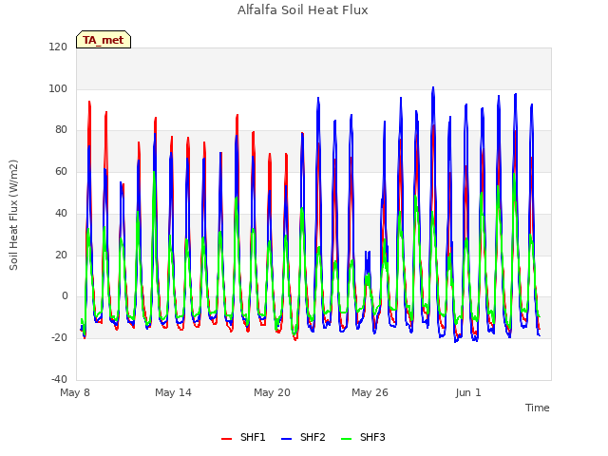Click the Jun 1 x-axis label

pyautogui.click(x=468, y=392)
